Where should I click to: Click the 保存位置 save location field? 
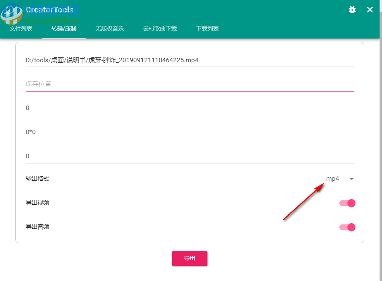tap(189, 83)
